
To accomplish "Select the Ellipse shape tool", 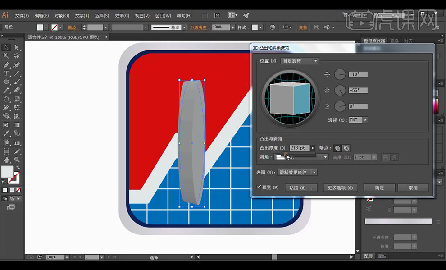I will (x=6, y=82).
